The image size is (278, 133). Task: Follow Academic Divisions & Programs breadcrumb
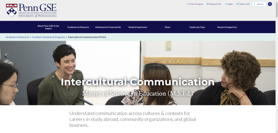click(x=49, y=37)
